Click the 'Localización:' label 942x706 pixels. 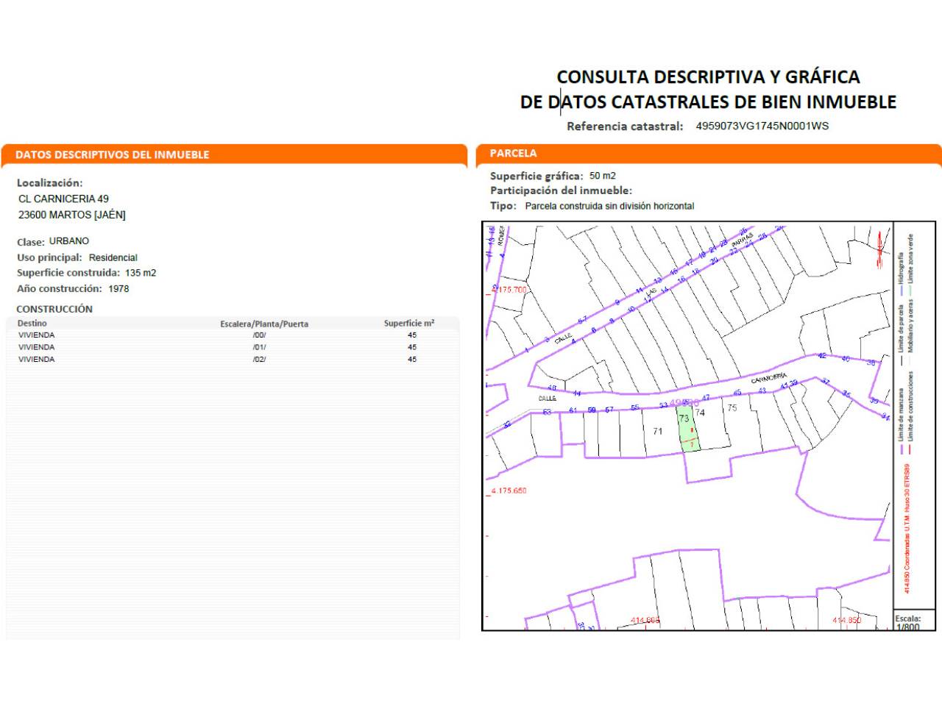(x=50, y=183)
